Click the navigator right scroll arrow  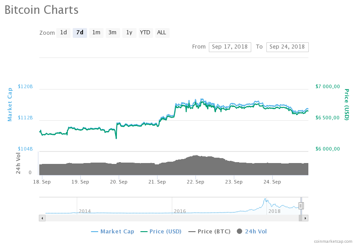pyautogui.click(x=305, y=218)
